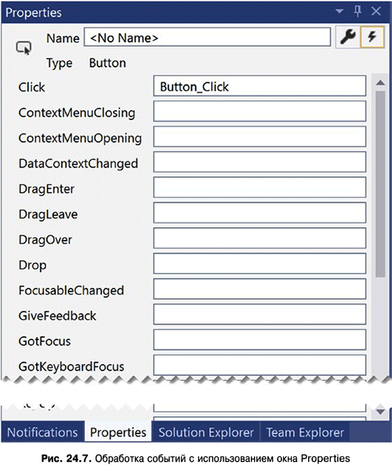Click the scroll down arrow of events list
Image resolution: width=392 pixels, height=472 pixels.
[380, 411]
